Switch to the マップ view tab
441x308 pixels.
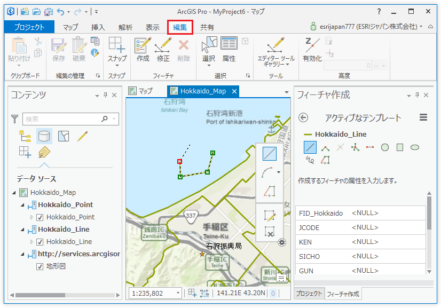[x=140, y=91]
